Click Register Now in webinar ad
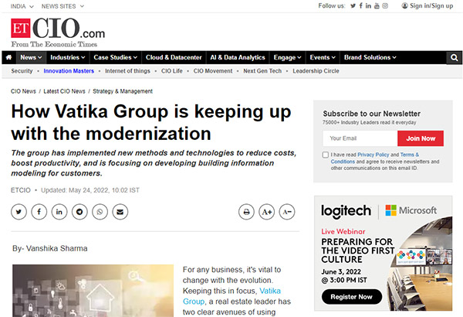 (352, 297)
